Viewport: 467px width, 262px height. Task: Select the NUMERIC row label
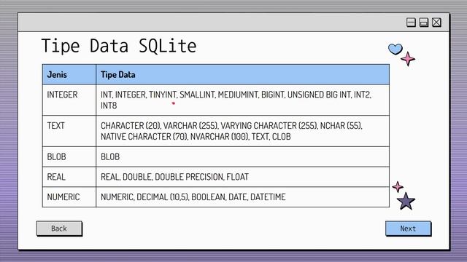coord(63,197)
